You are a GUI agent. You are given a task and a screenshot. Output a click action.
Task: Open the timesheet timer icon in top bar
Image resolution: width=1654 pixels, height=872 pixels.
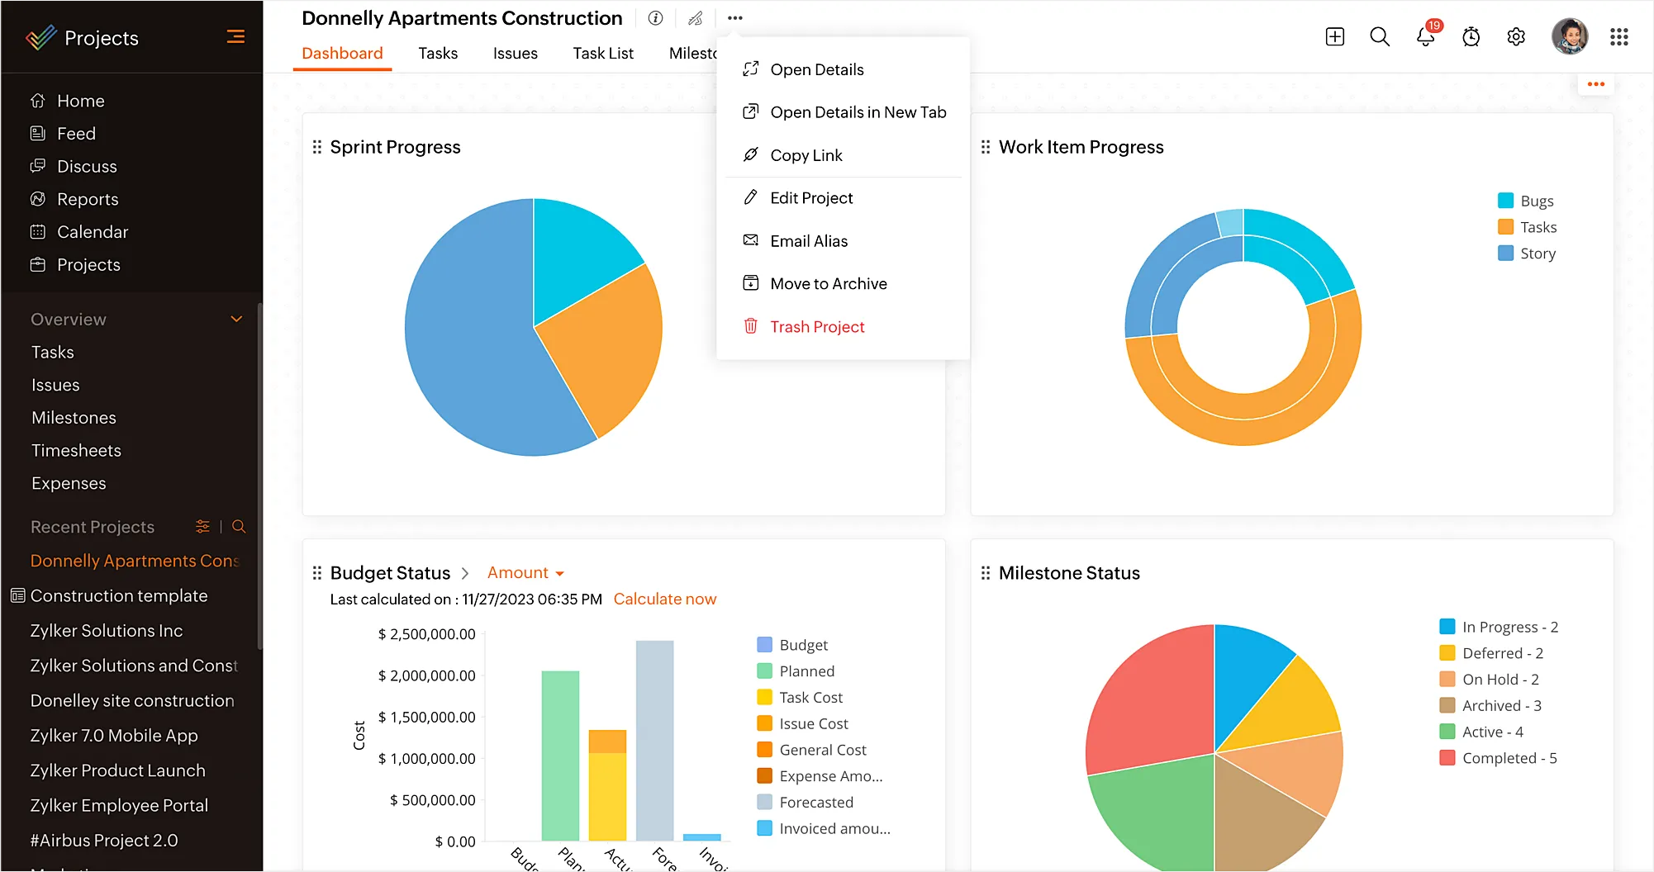click(x=1471, y=36)
